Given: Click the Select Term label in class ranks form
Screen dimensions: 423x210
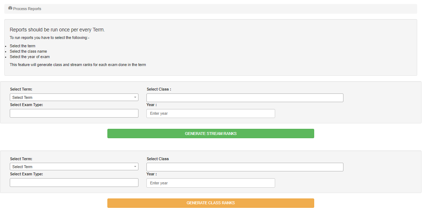Looking at the screenshot, I should [x=21, y=159].
